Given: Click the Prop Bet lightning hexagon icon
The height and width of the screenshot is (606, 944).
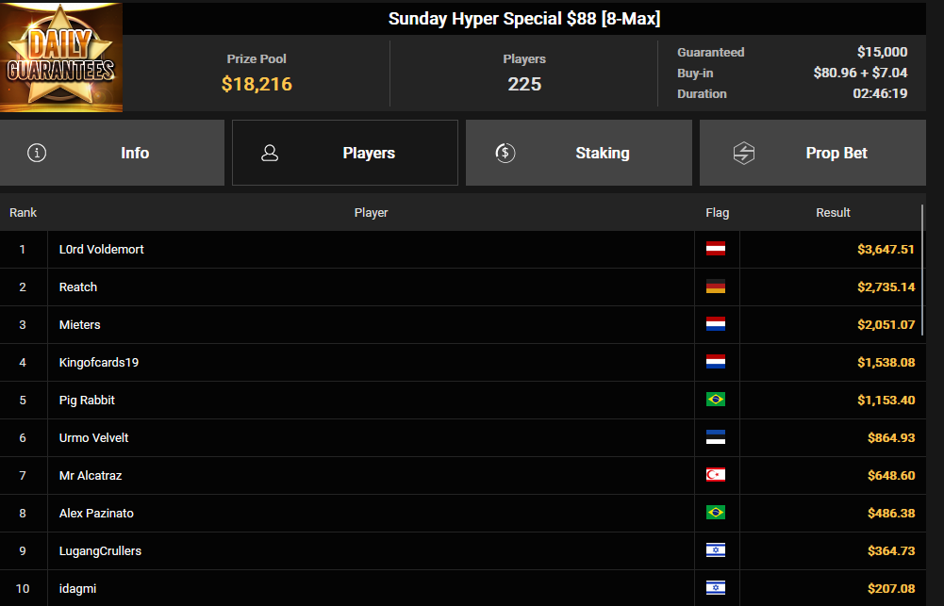Looking at the screenshot, I should click(x=744, y=153).
